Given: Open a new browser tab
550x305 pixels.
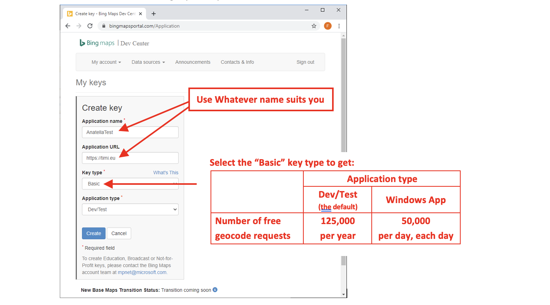Looking at the screenshot, I should [x=153, y=14].
